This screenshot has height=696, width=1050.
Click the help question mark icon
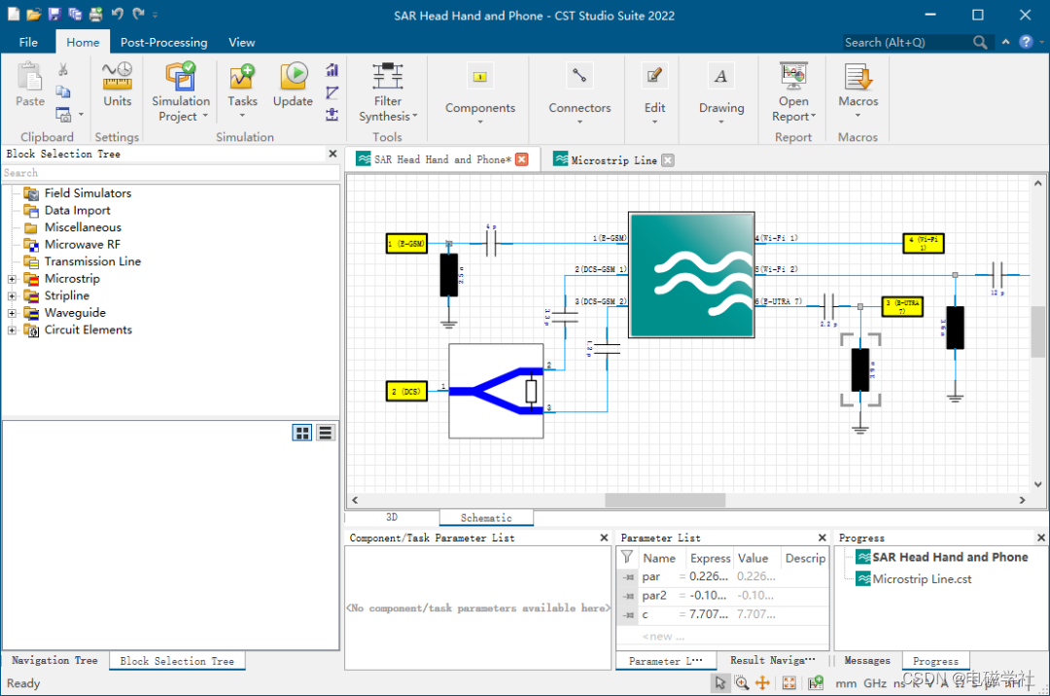[1026, 42]
